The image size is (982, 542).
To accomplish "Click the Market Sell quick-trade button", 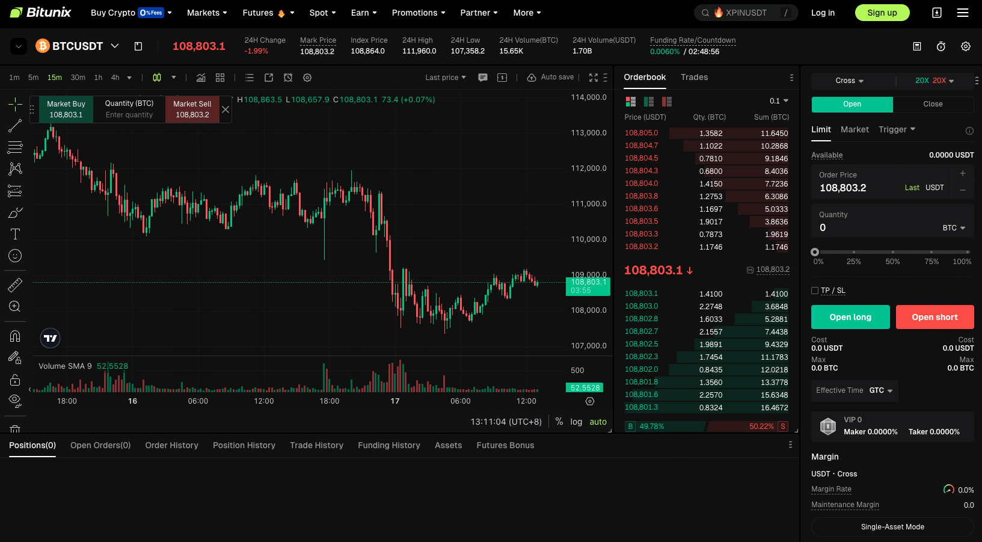I will [192, 109].
